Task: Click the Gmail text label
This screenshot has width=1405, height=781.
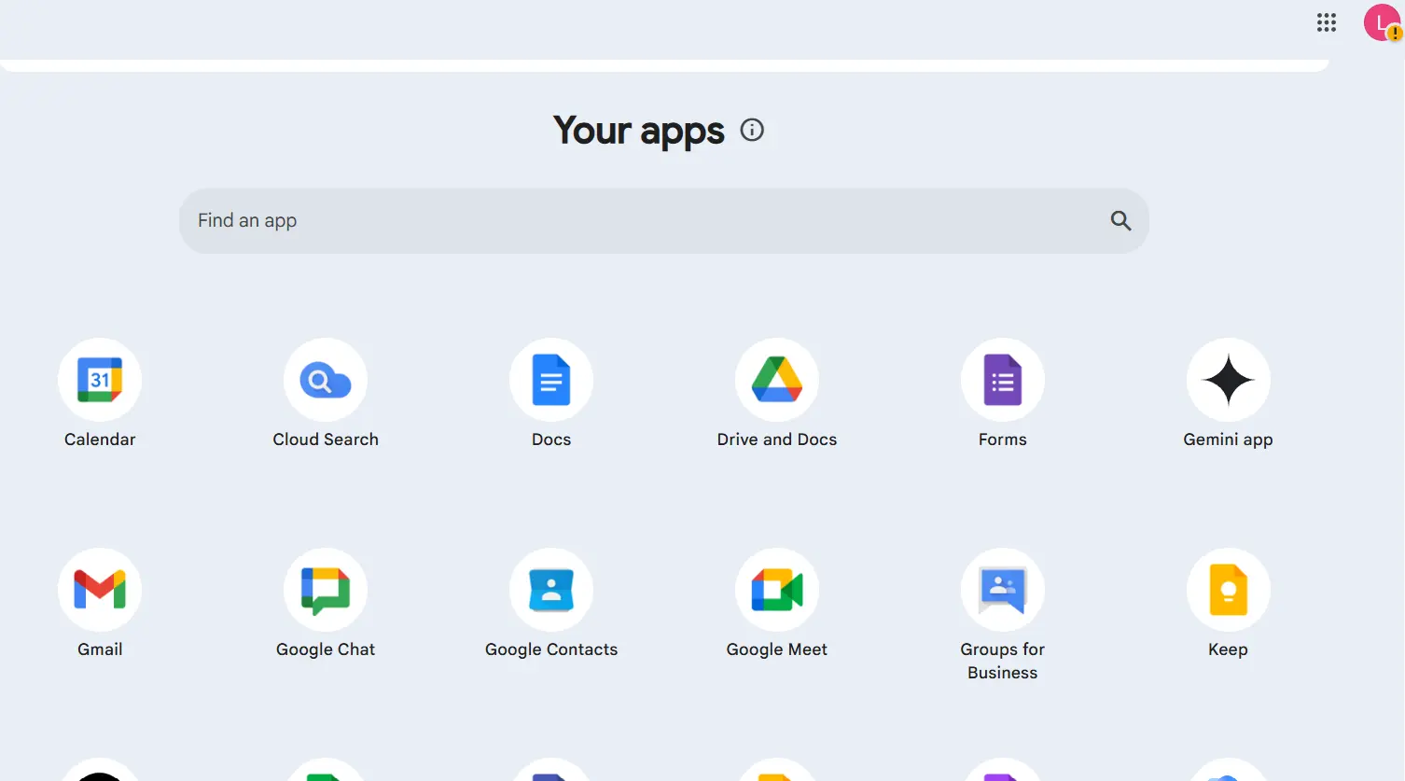Action: (x=100, y=649)
